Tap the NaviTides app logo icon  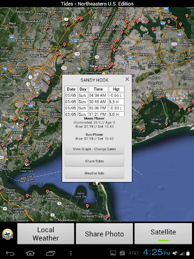point(8,234)
